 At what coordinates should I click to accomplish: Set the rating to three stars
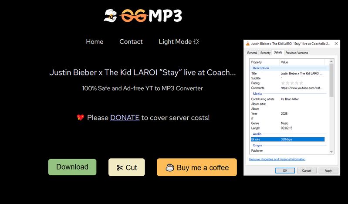pos(292,83)
